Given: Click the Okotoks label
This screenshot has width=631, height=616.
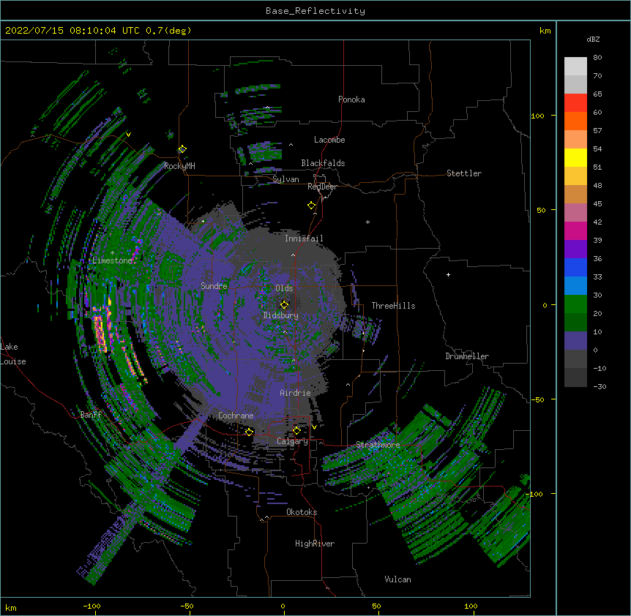Looking at the screenshot, I should tap(302, 512).
